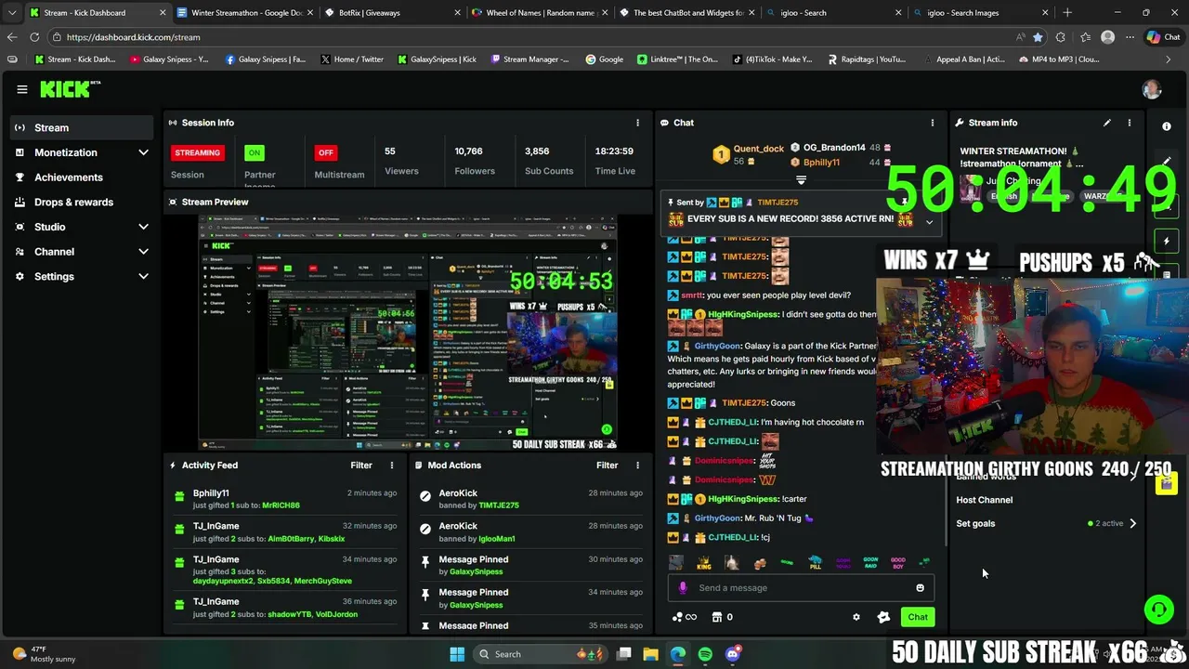Viewport: 1189px width, 669px height.
Task: Select the KING emote in chat quick bar
Action: (704, 562)
